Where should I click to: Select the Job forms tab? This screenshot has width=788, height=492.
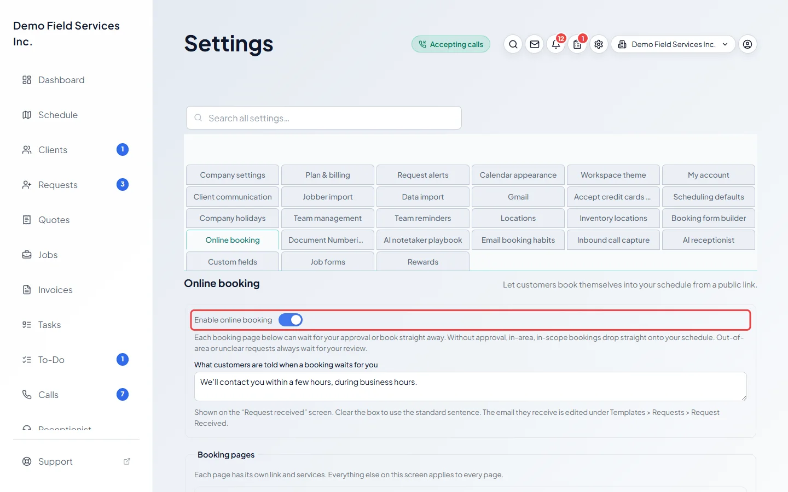click(328, 261)
